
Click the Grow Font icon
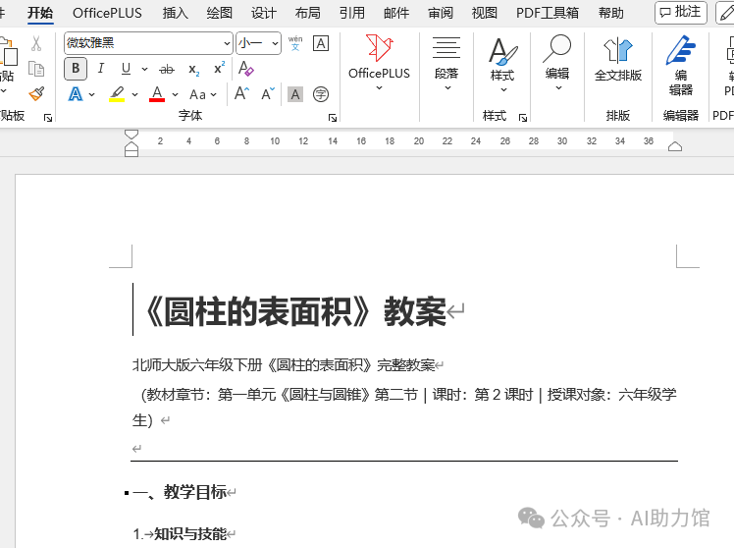(241, 94)
